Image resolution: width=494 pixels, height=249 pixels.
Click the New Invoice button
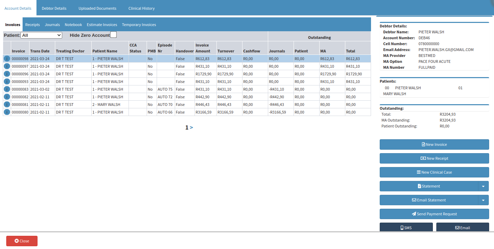tap(434, 144)
